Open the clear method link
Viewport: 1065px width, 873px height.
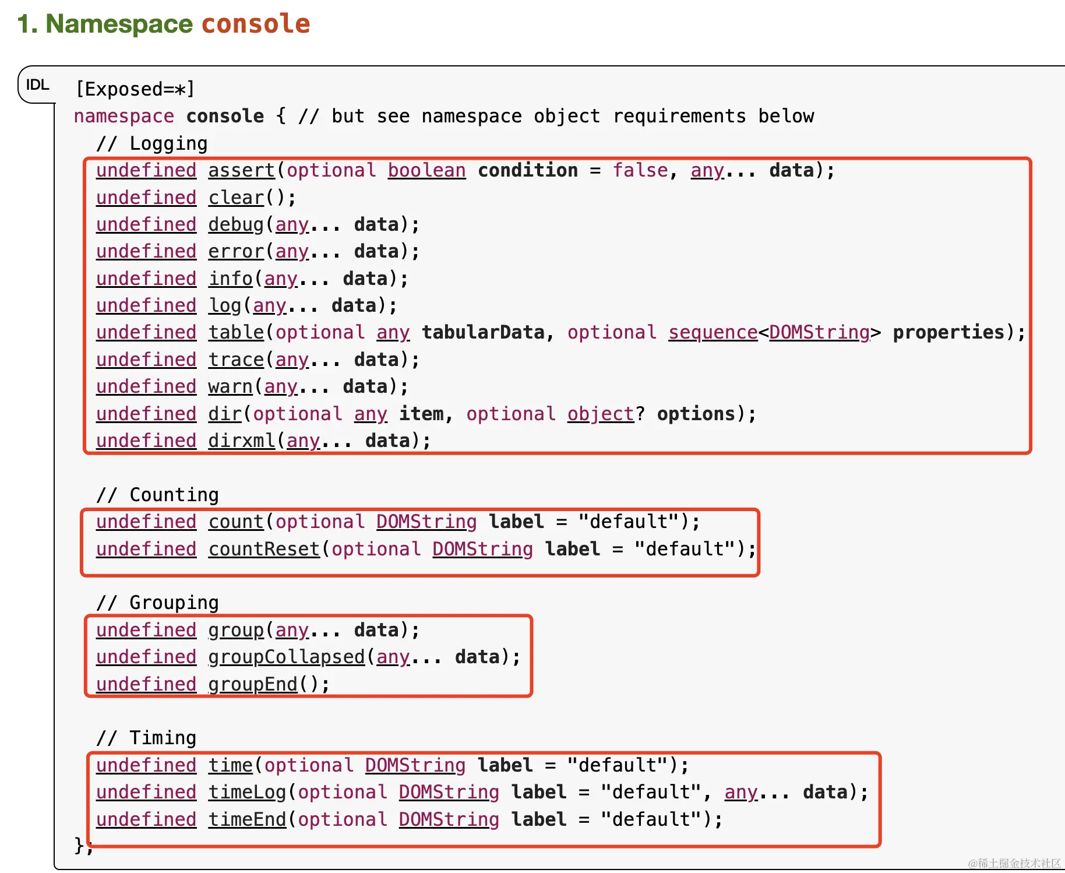click(x=236, y=198)
